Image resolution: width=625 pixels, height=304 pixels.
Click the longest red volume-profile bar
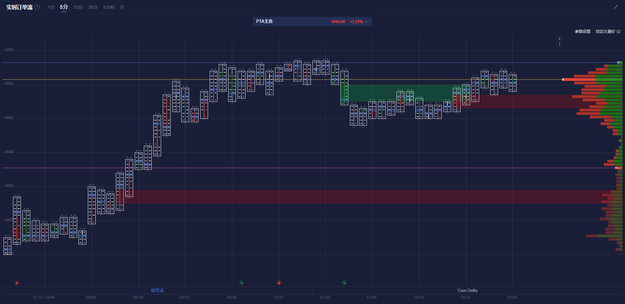pos(579,79)
